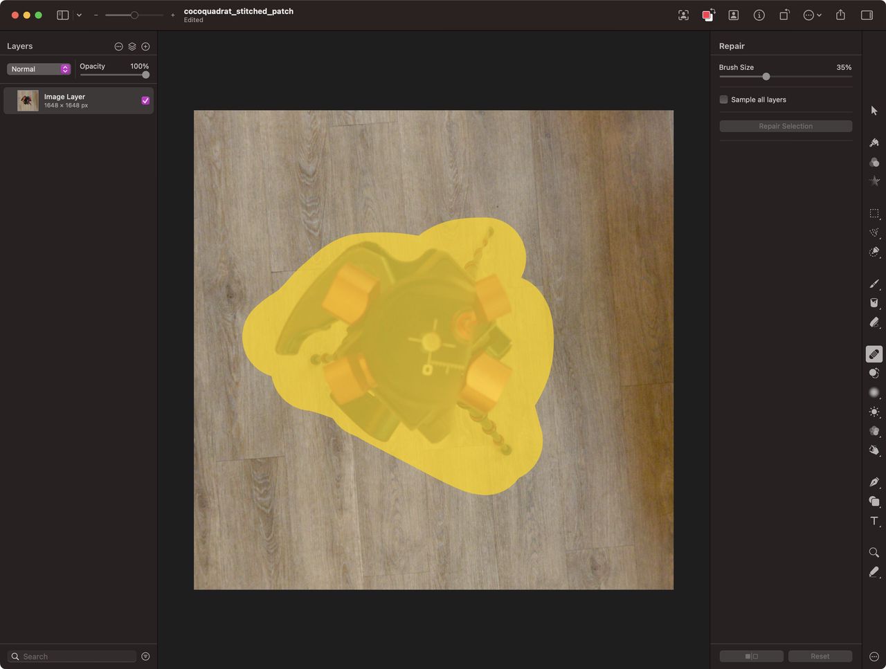This screenshot has width=886, height=669.
Task: Enable the Sample all layers checkbox
Action: [x=723, y=100]
